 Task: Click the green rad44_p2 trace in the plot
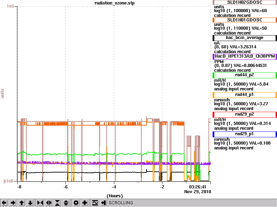pos(124,154)
